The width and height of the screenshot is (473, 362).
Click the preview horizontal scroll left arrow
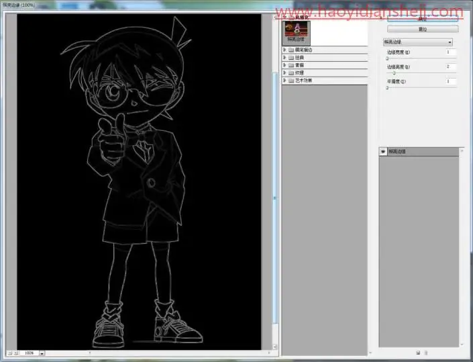[x=90, y=353]
